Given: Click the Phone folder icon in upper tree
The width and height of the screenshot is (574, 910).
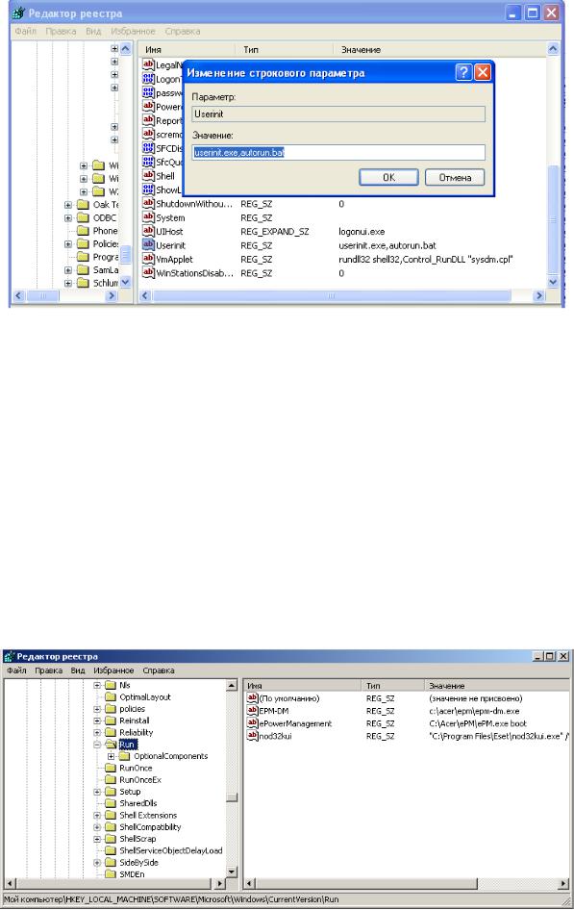Looking at the screenshot, I should coord(83,231).
